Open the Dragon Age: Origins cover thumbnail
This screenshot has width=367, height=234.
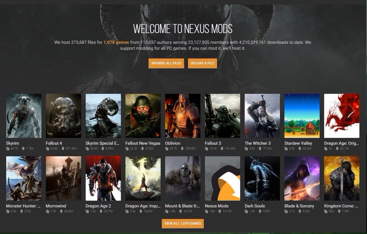pos(342,116)
